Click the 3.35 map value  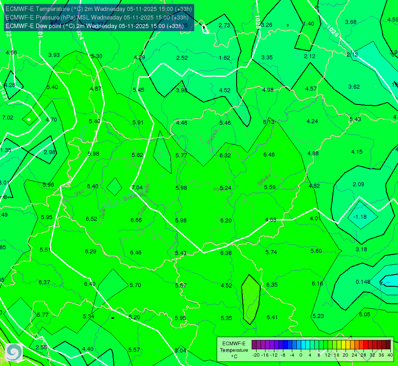pyautogui.click(x=267, y=57)
